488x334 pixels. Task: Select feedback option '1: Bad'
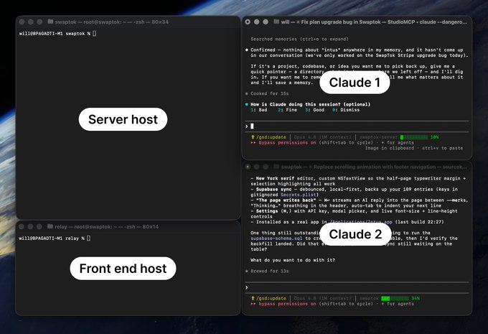(x=259, y=110)
